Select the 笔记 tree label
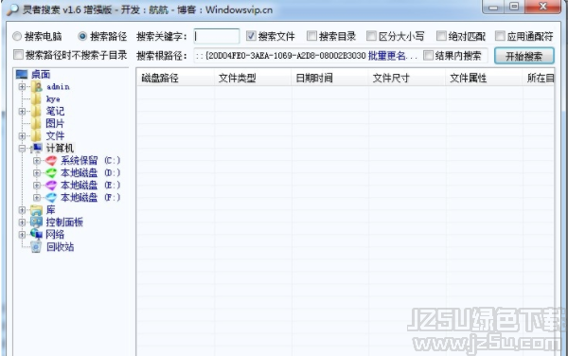568x356 pixels. pos(55,111)
